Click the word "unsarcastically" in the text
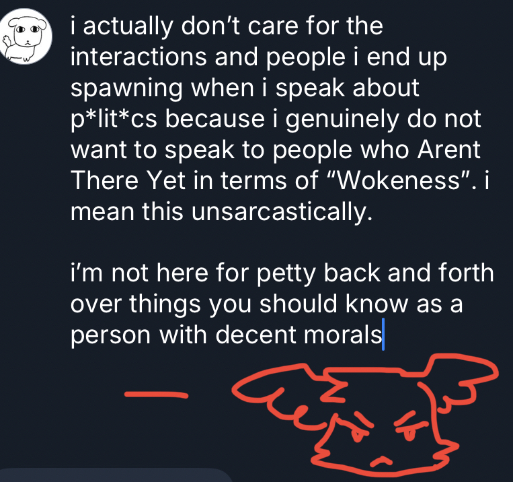 (282, 211)
